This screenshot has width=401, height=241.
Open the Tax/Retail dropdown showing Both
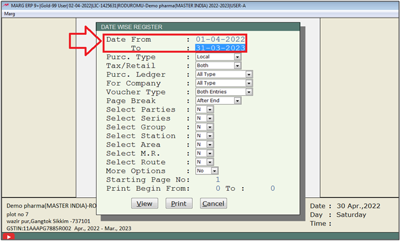pyautogui.click(x=218, y=65)
